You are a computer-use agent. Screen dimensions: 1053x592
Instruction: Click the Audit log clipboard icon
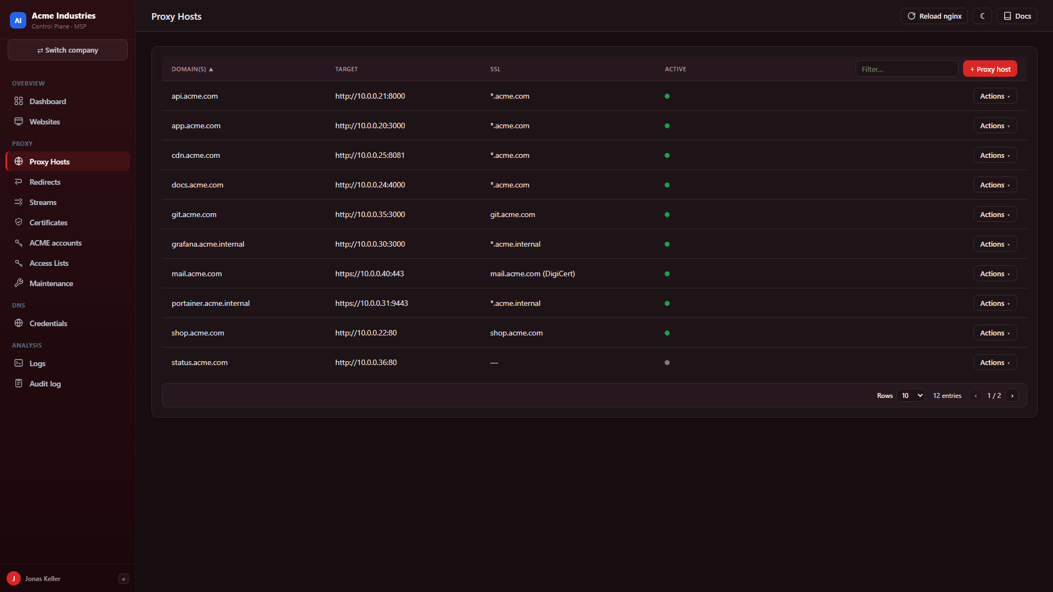[19, 384]
